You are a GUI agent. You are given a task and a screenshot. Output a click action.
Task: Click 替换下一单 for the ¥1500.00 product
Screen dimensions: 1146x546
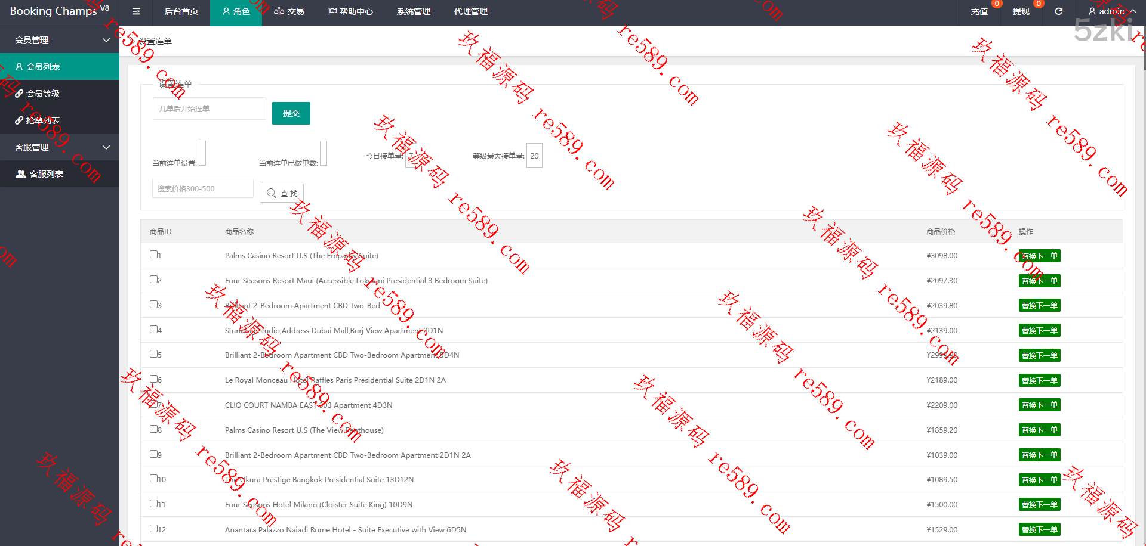tap(1039, 504)
